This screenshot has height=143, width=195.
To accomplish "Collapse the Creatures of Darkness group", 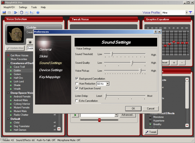I will (8, 63).
